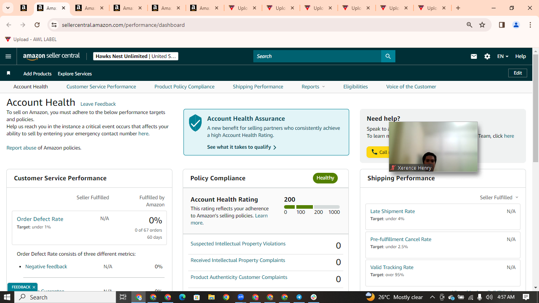Viewport: 539px width, 303px height.
Task: Click the Leave Feedback link
Action: click(x=98, y=104)
